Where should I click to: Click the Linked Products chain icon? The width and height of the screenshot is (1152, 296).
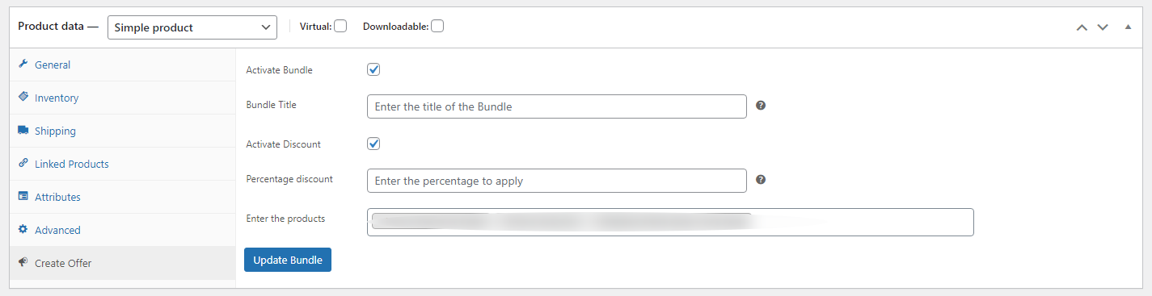pos(23,163)
